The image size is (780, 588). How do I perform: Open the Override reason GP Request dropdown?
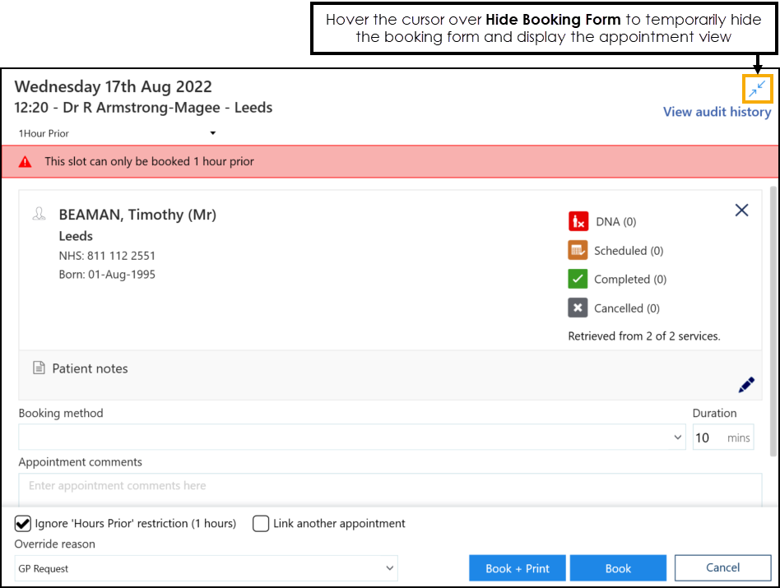(206, 568)
